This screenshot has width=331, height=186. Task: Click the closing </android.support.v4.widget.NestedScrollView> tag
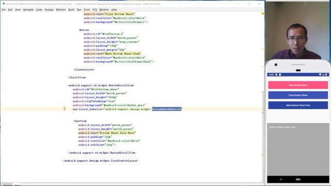tap(102, 153)
